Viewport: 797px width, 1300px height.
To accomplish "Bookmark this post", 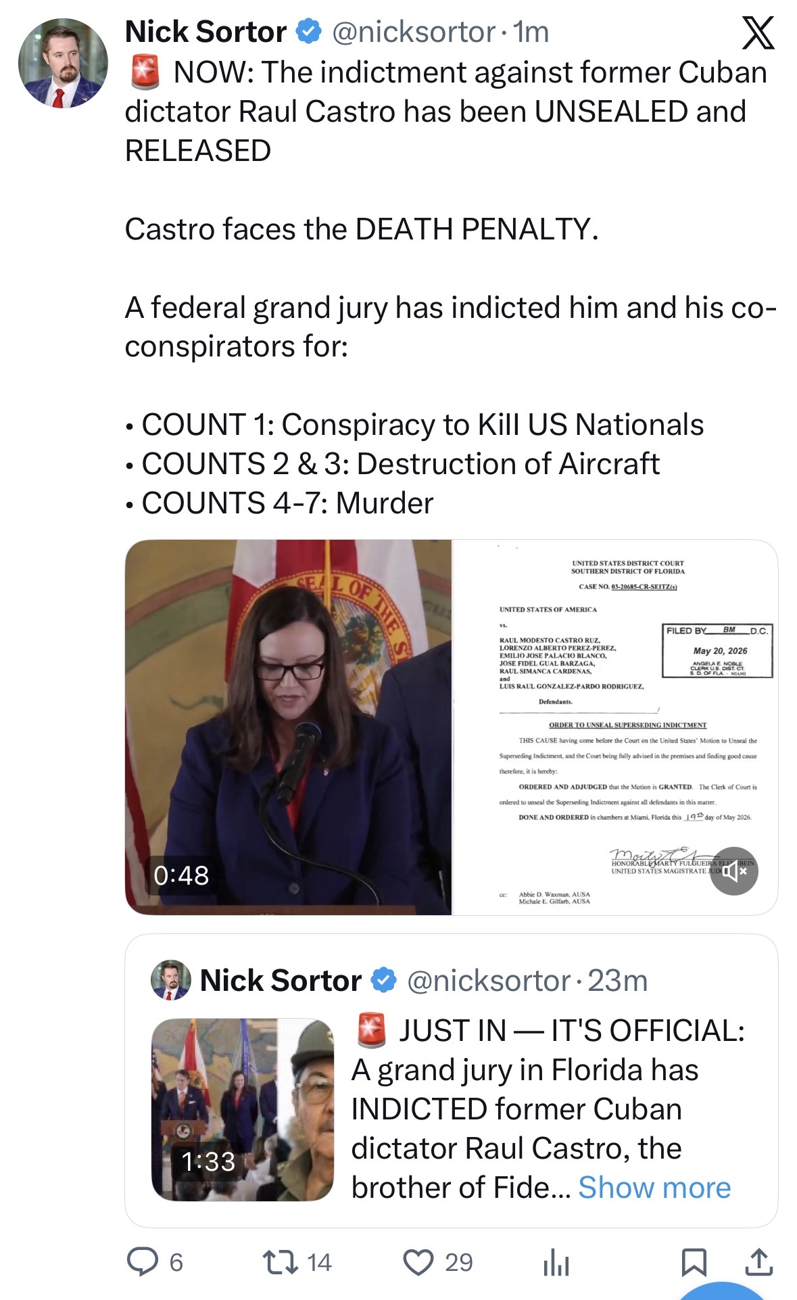I will [694, 1262].
